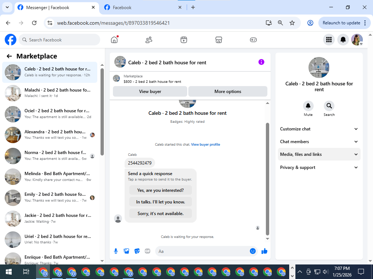Expand Chat members section
Viewport: 373px width, 279px height.
click(x=319, y=142)
